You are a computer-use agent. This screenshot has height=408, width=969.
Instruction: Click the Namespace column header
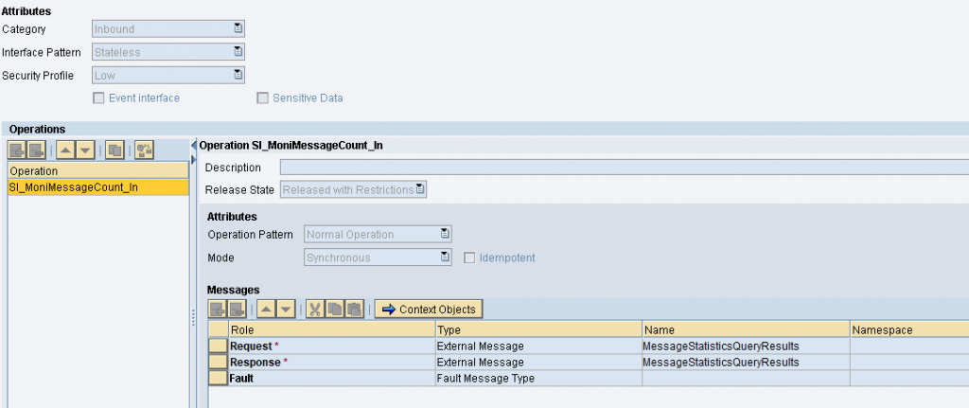pos(909,330)
